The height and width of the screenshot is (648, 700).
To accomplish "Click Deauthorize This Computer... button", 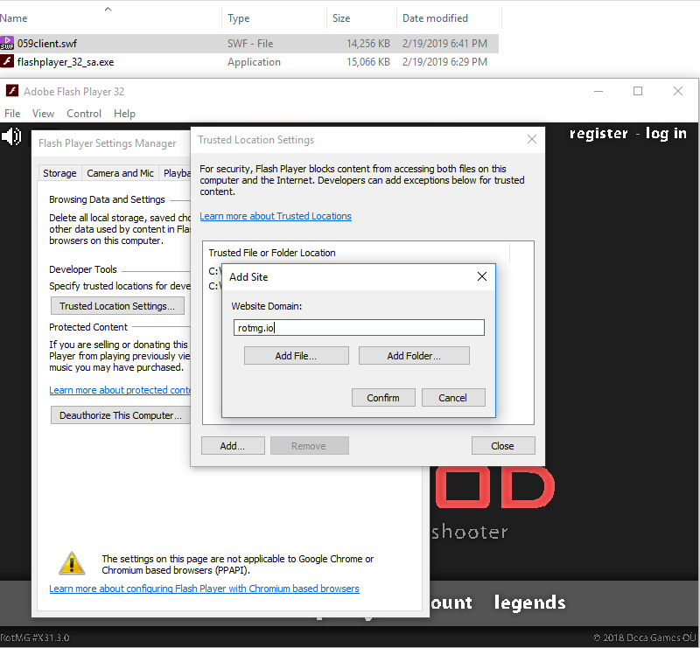I will [121, 415].
